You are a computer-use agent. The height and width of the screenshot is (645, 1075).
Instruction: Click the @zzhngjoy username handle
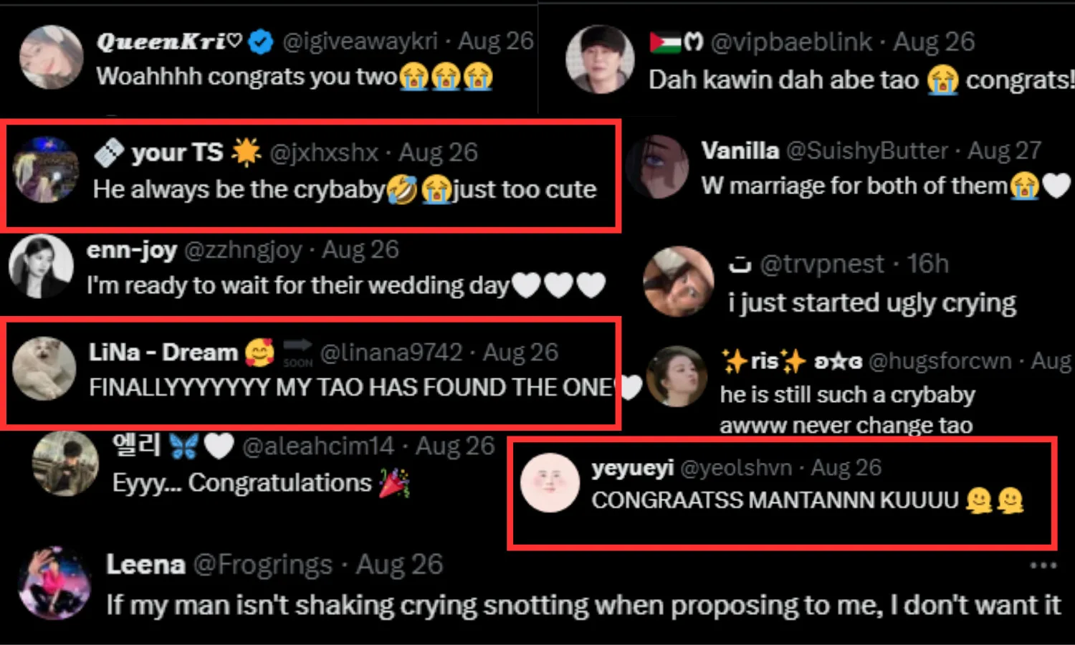[244, 250]
